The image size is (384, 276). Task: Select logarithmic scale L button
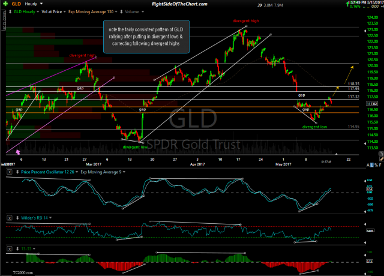coord(372,165)
